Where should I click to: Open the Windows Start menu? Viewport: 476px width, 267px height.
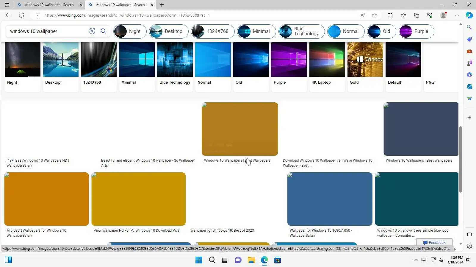(199, 260)
